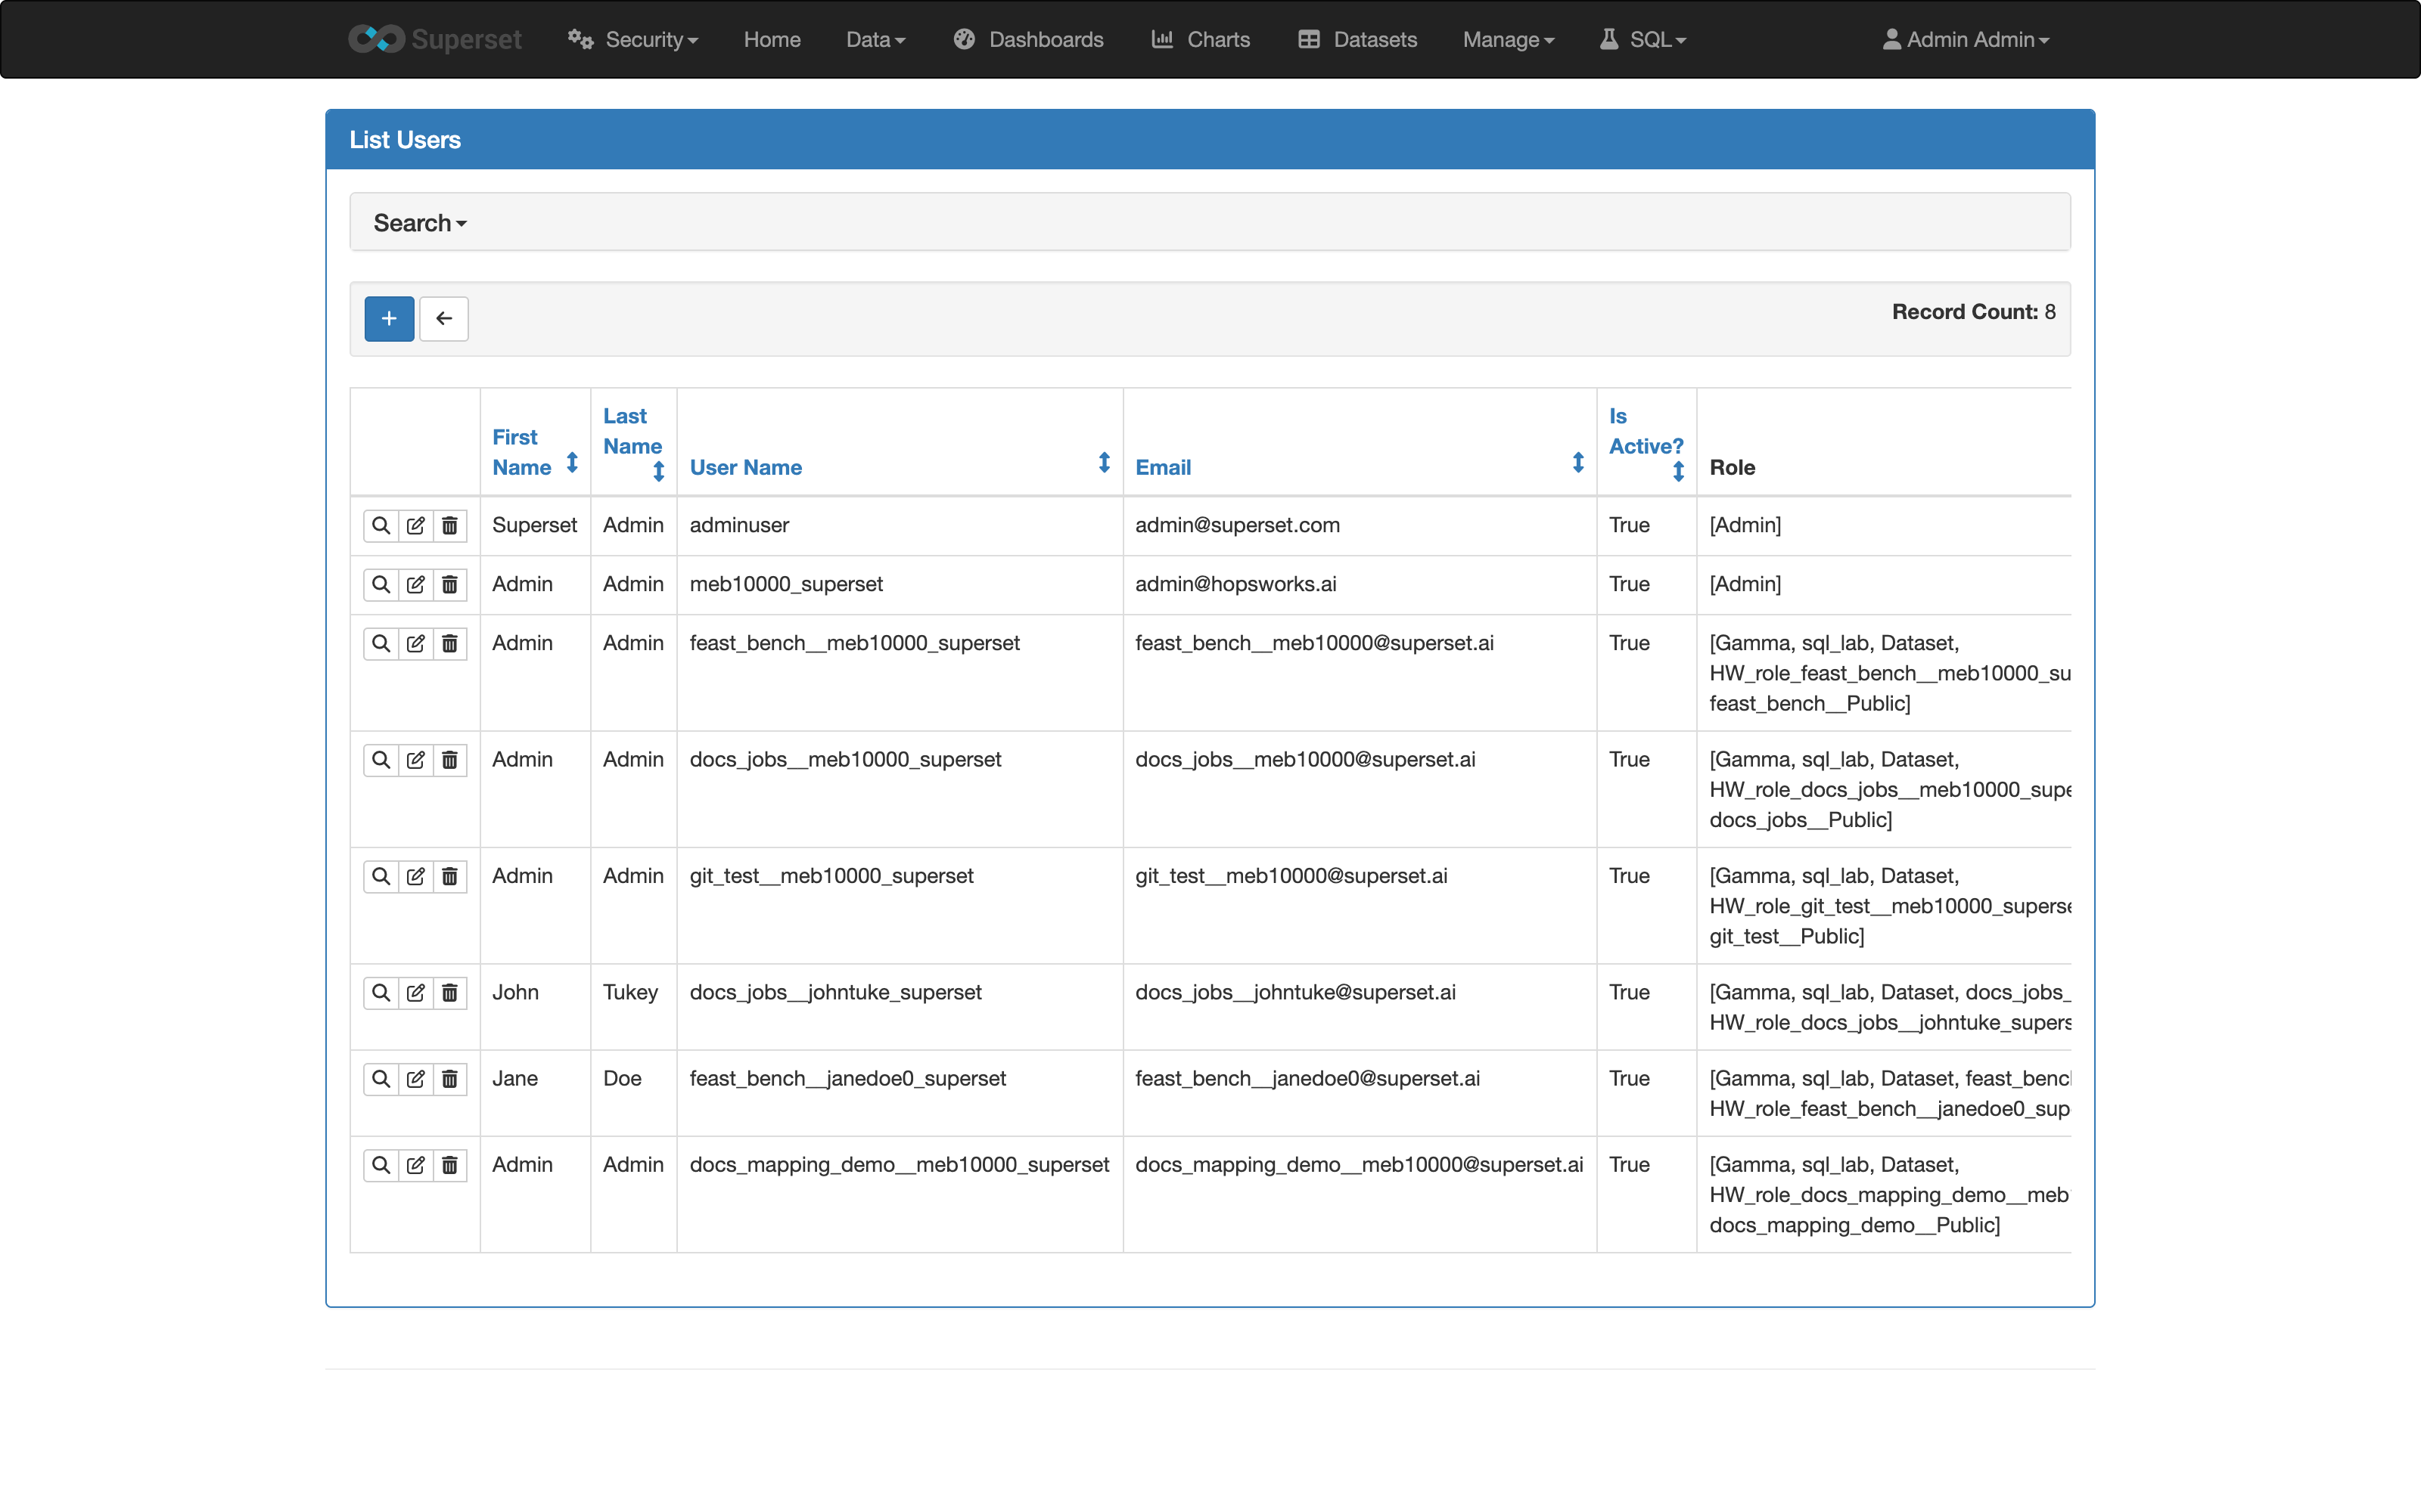Viewport: 2421px width, 1512px height.
Task: Click edit icon for git_test__meb10000_superset
Action: (x=415, y=877)
